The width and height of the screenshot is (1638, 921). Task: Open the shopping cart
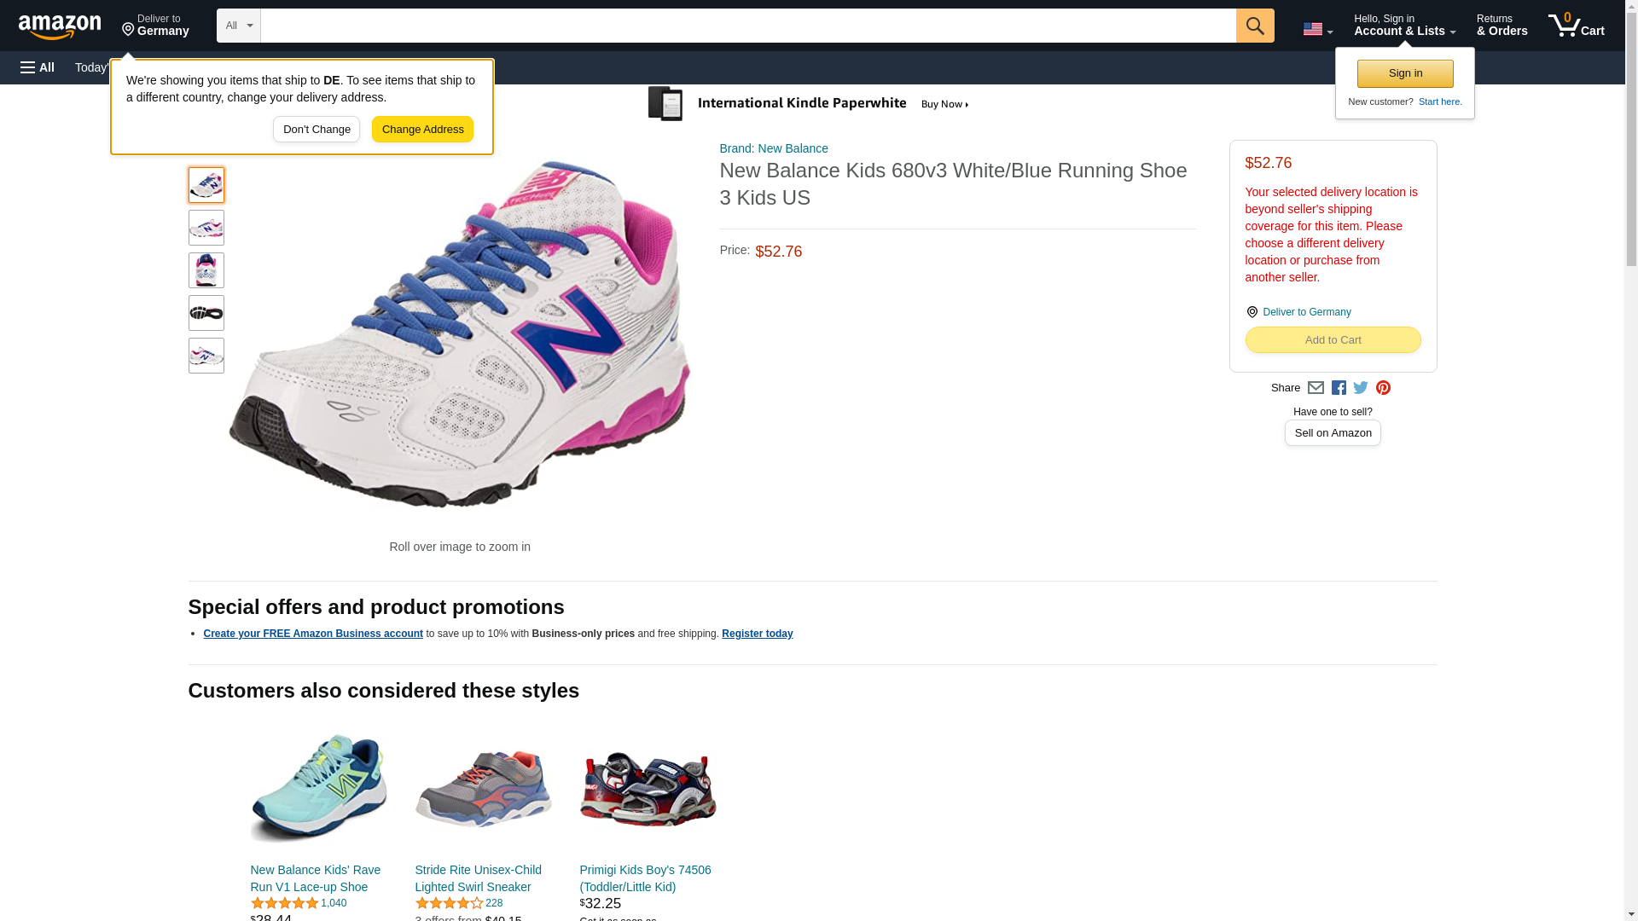[1576, 26]
